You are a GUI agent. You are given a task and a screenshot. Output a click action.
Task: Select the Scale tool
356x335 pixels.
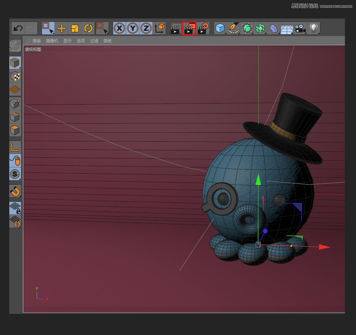[75, 28]
